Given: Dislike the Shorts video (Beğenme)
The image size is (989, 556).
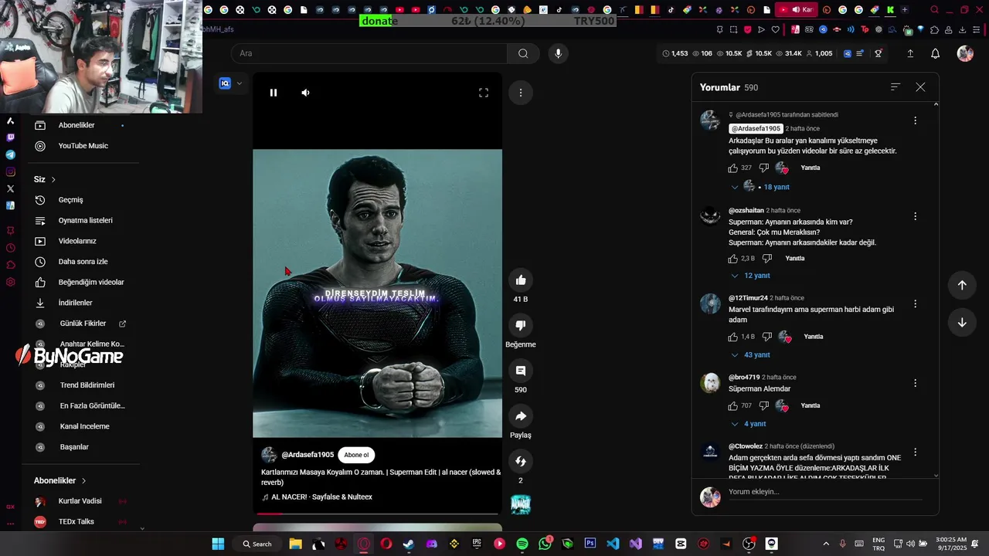Looking at the screenshot, I should pyautogui.click(x=521, y=326).
